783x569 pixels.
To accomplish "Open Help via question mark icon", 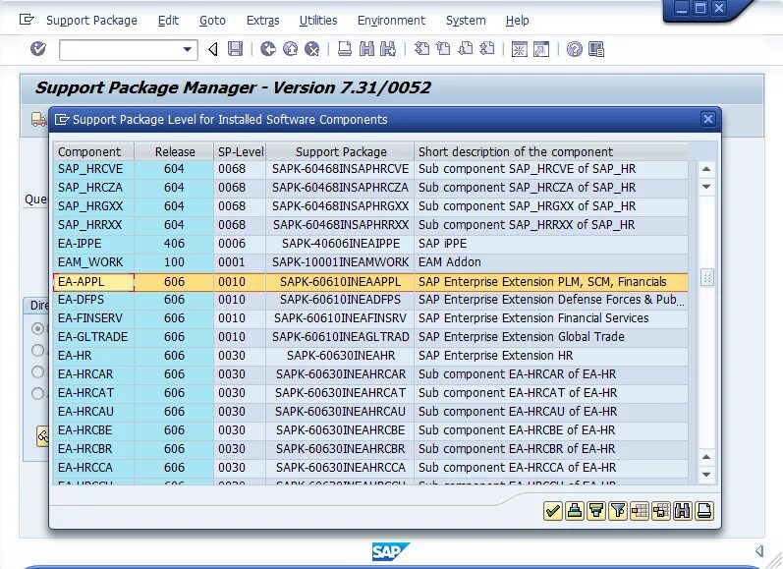I will (575, 49).
